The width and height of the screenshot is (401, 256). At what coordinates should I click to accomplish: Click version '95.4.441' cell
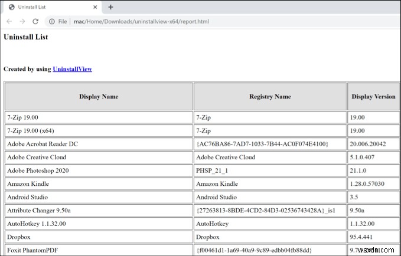373,237
